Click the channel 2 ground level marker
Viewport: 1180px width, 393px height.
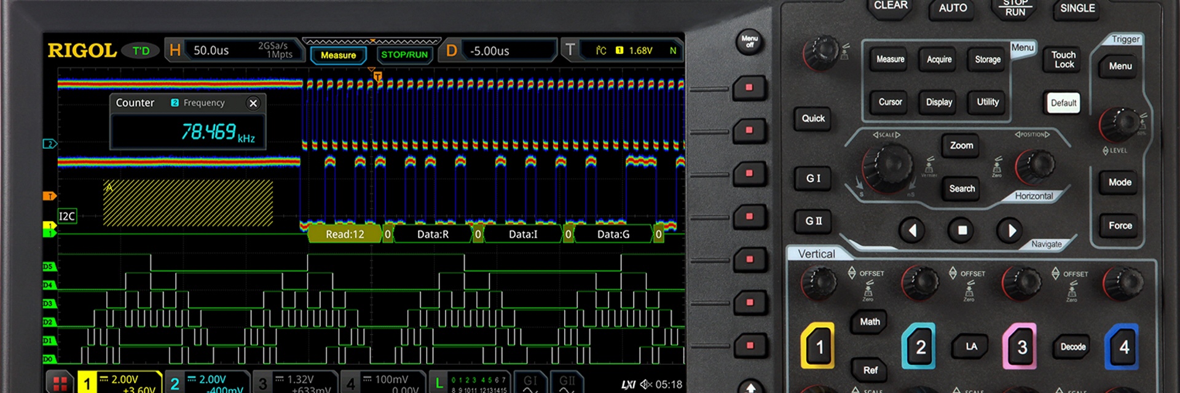coord(49,144)
